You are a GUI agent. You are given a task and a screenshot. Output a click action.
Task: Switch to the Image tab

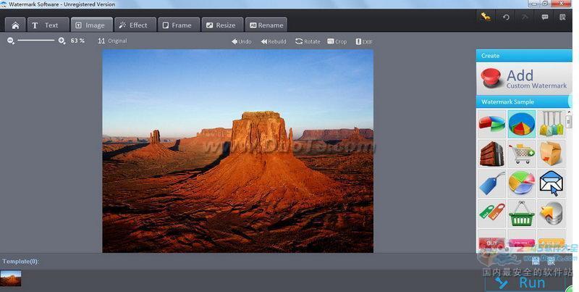coord(92,25)
